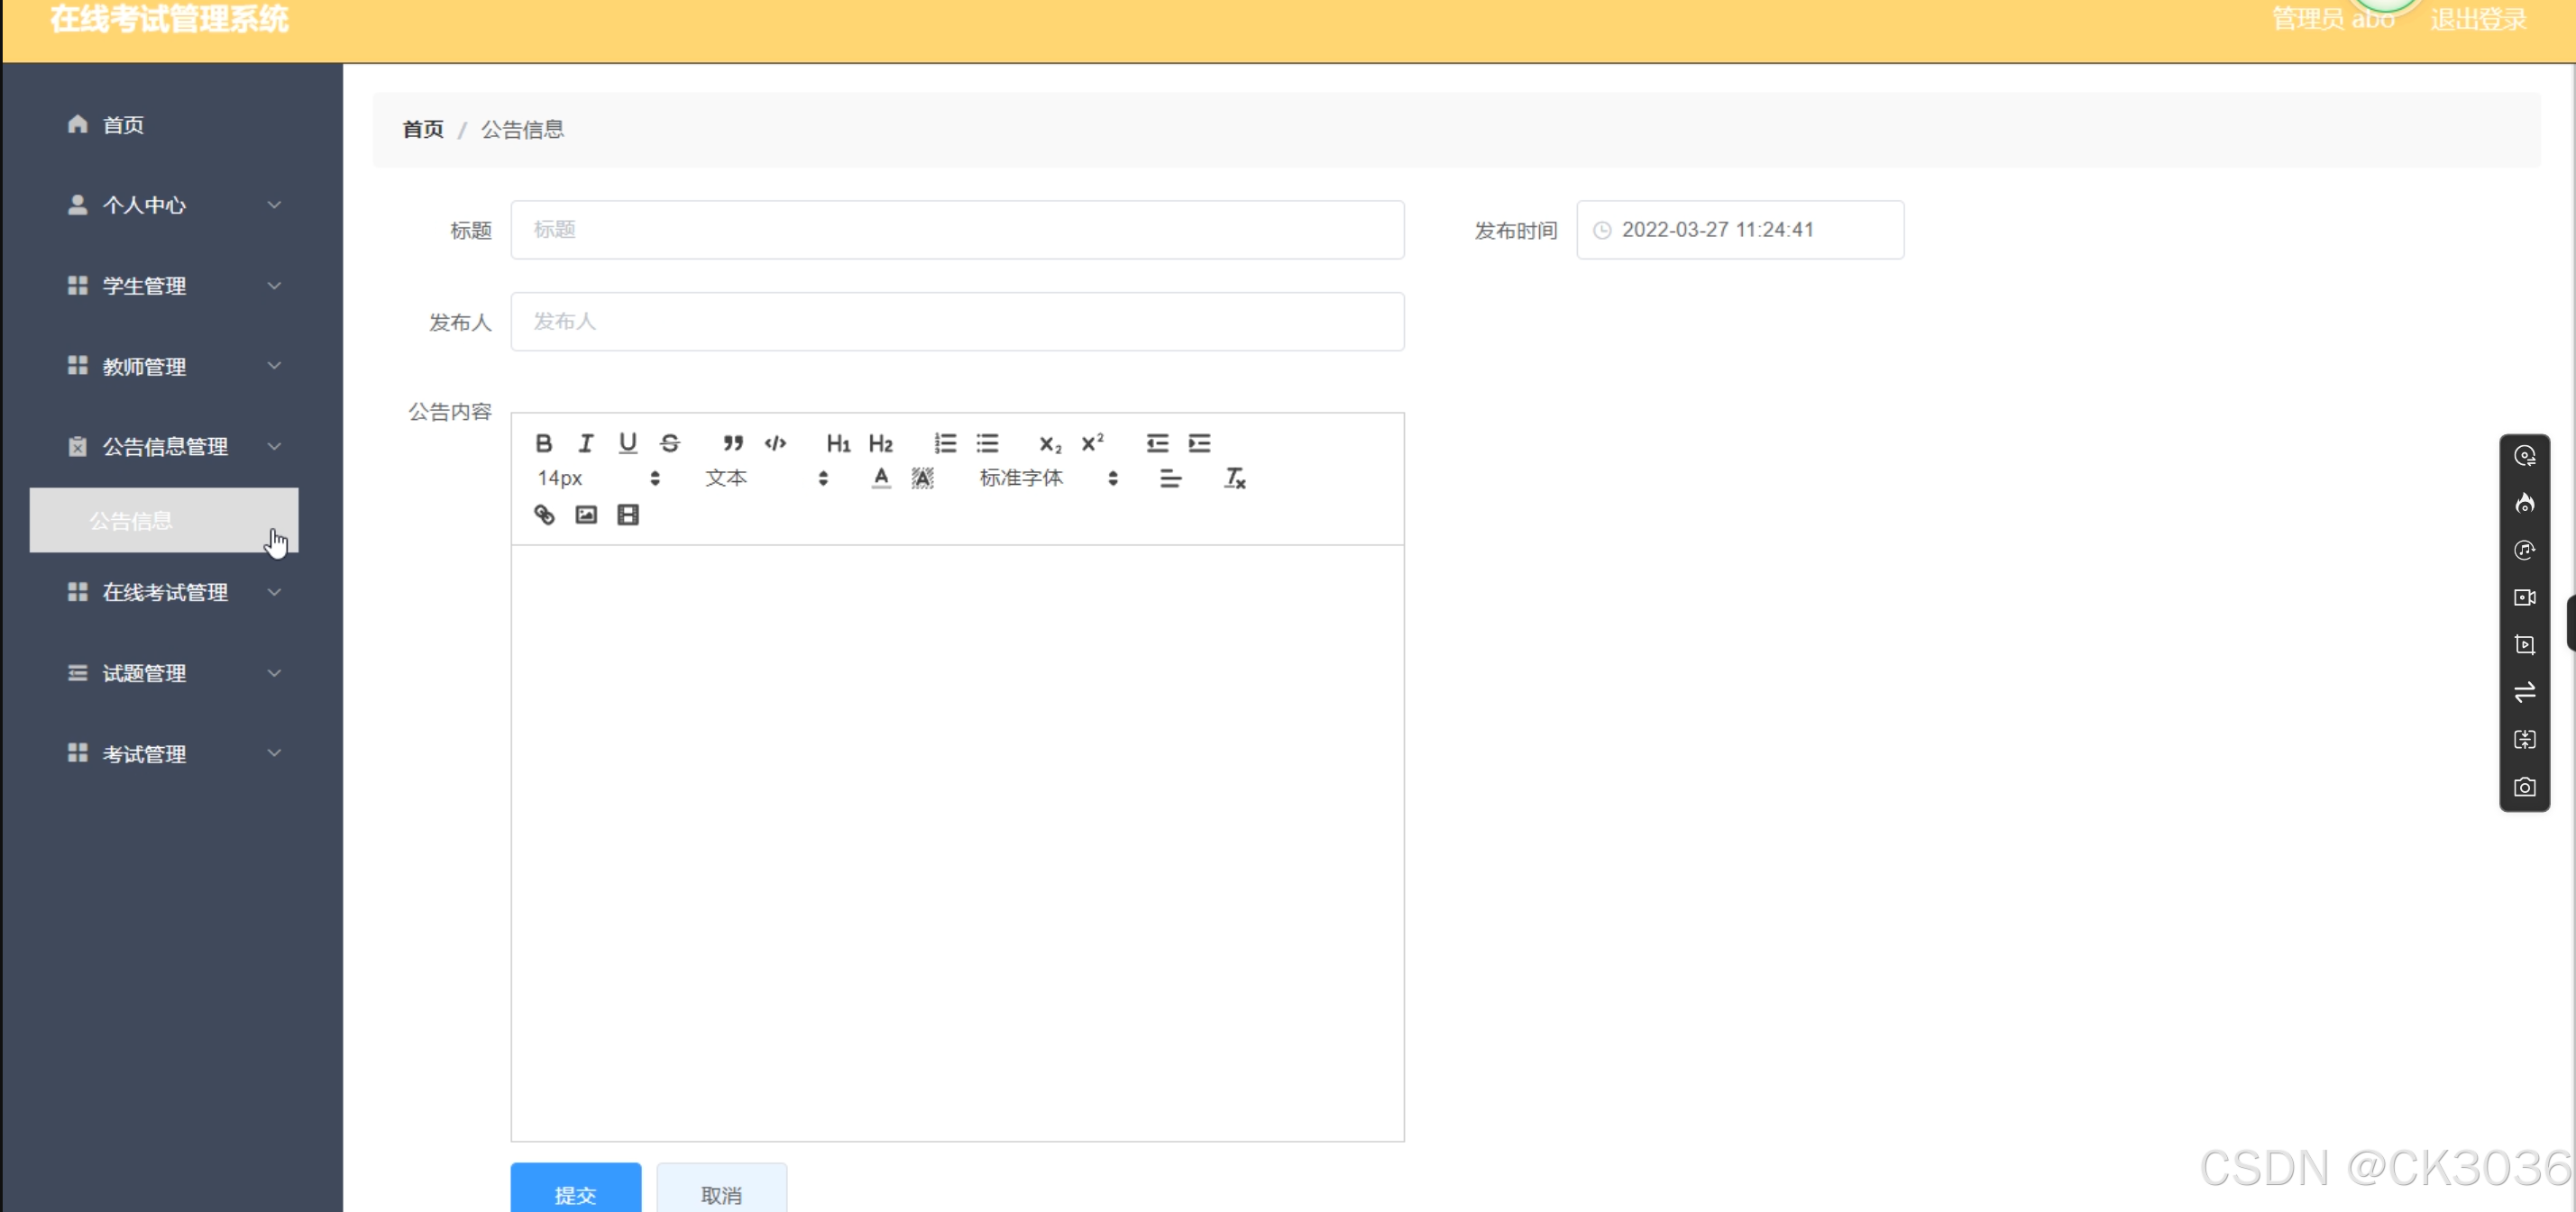Click the blue 提交 button
Screen dimensions: 2576x1212
(x=575, y=1192)
